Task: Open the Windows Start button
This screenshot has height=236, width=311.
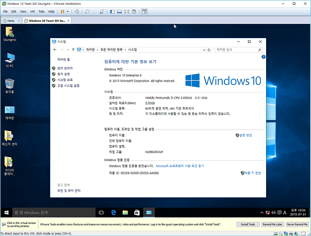Action: pyautogui.click(x=6, y=213)
